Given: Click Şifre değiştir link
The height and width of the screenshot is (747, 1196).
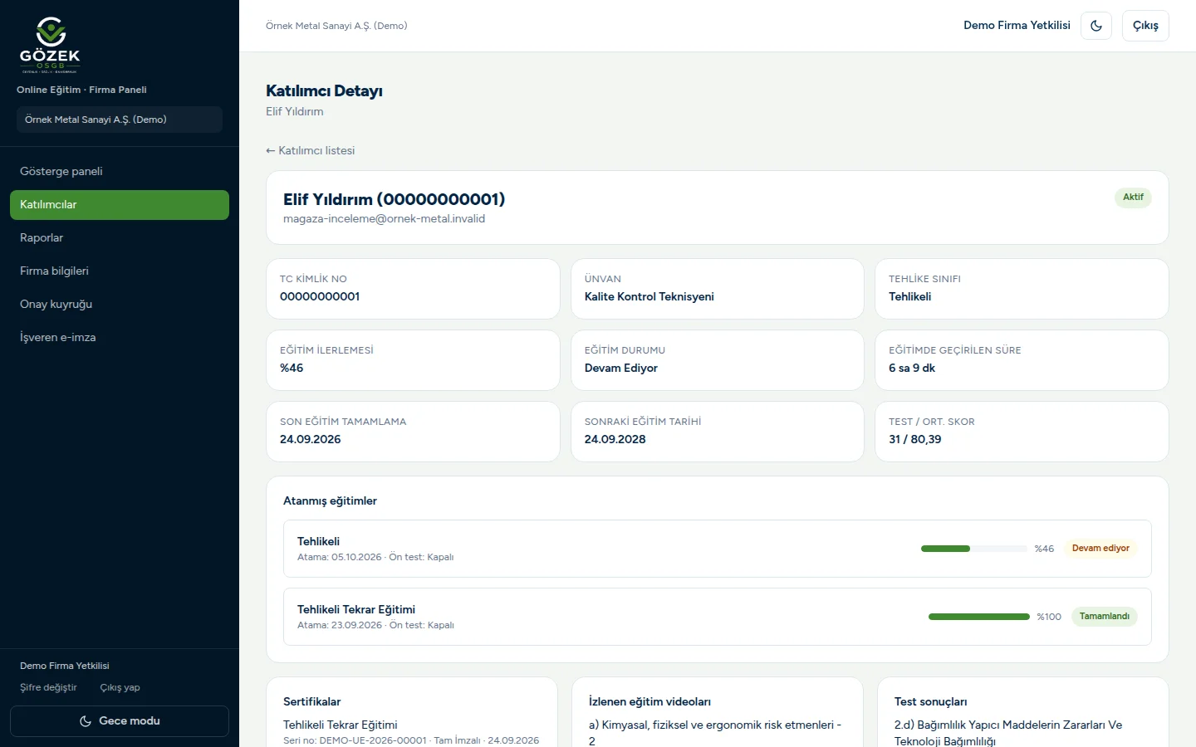Looking at the screenshot, I should pos(48,687).
